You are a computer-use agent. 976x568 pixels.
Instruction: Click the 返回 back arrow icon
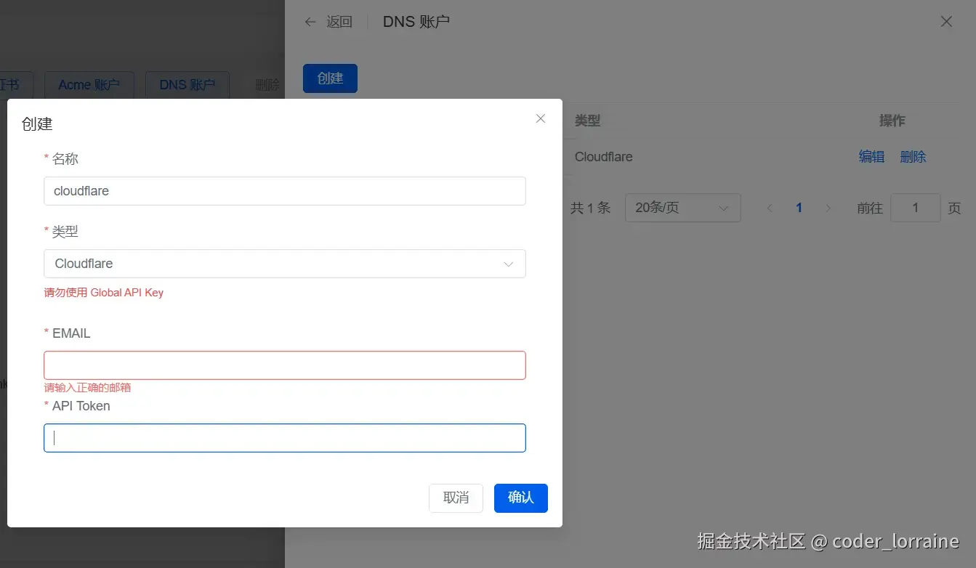[310, 22]
